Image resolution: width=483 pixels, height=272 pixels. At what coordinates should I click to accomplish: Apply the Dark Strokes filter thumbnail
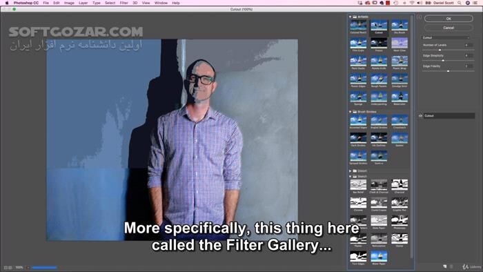pos(358,138)
